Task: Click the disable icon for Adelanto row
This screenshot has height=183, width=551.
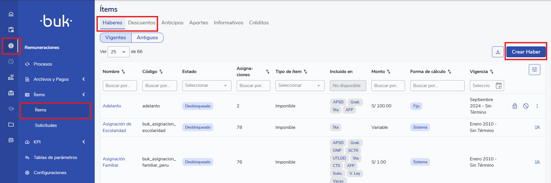Action: (526, 106)
